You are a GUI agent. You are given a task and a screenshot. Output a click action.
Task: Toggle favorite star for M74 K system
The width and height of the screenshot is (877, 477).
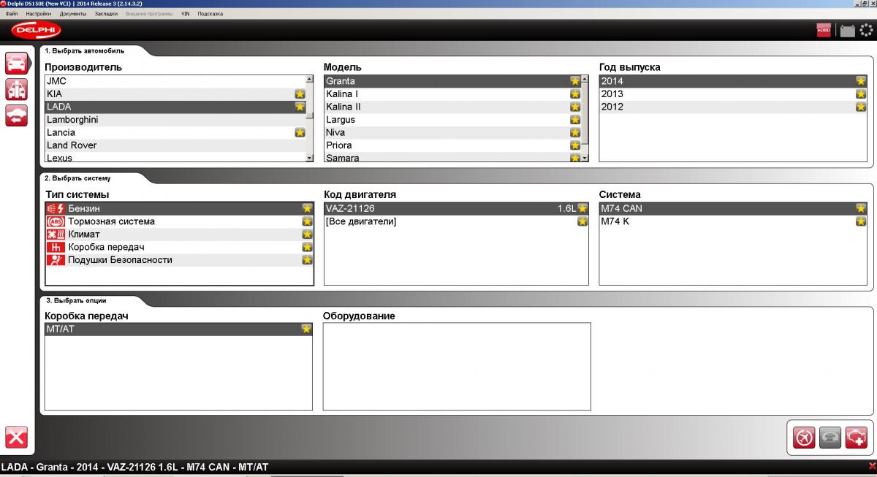click(x=861, y=221)
